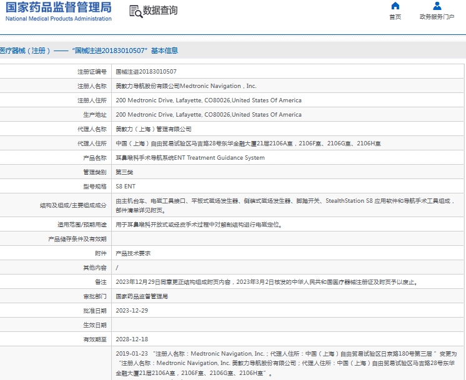Viewport: 466px width, 380px height.
Task: Click the 生效日期 label
Action: pos(95,325)
